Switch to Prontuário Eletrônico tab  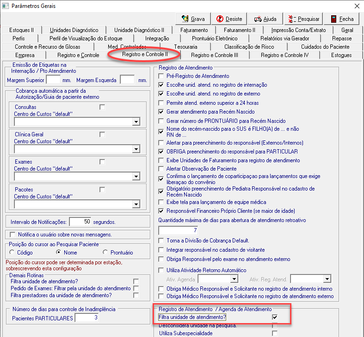215,38
